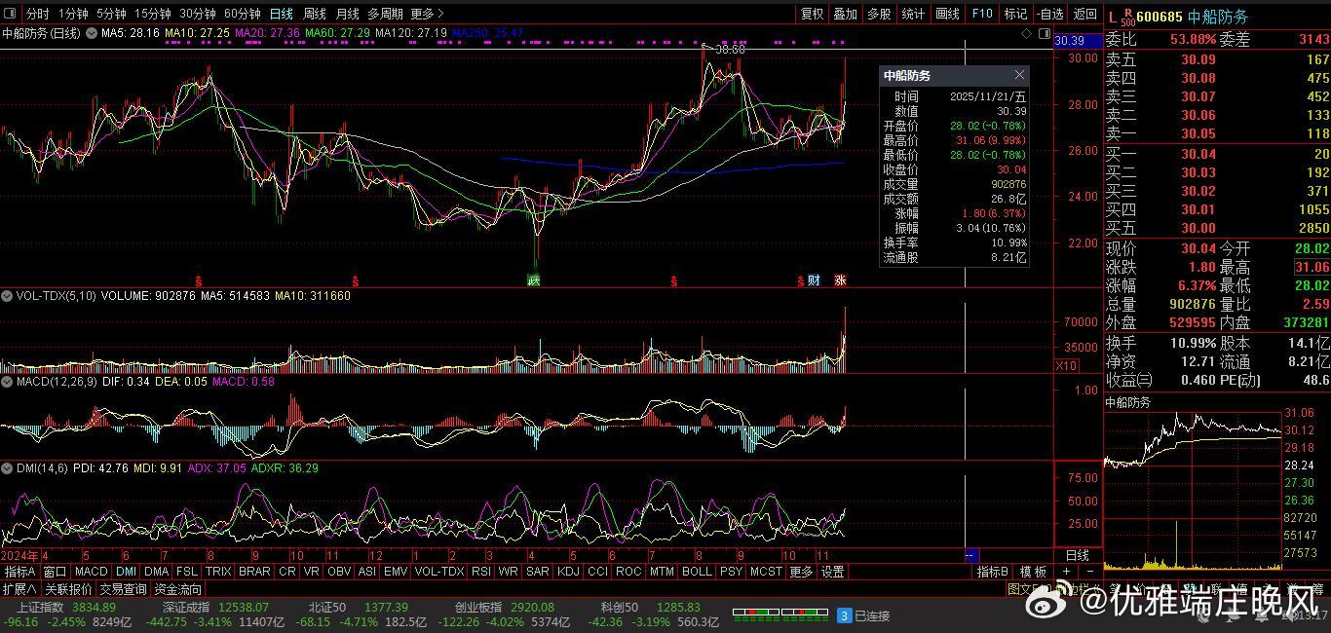1331x633 pixels.
Task: Open F10 company information
Action: (982, 14)
